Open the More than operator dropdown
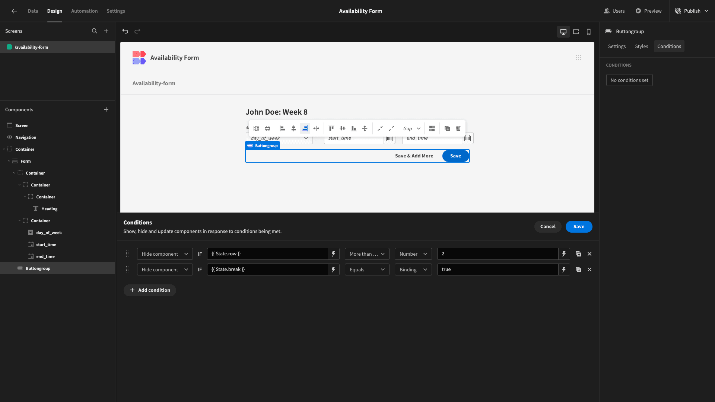Viewport: 715px width, 402px height. coord(367,254)
